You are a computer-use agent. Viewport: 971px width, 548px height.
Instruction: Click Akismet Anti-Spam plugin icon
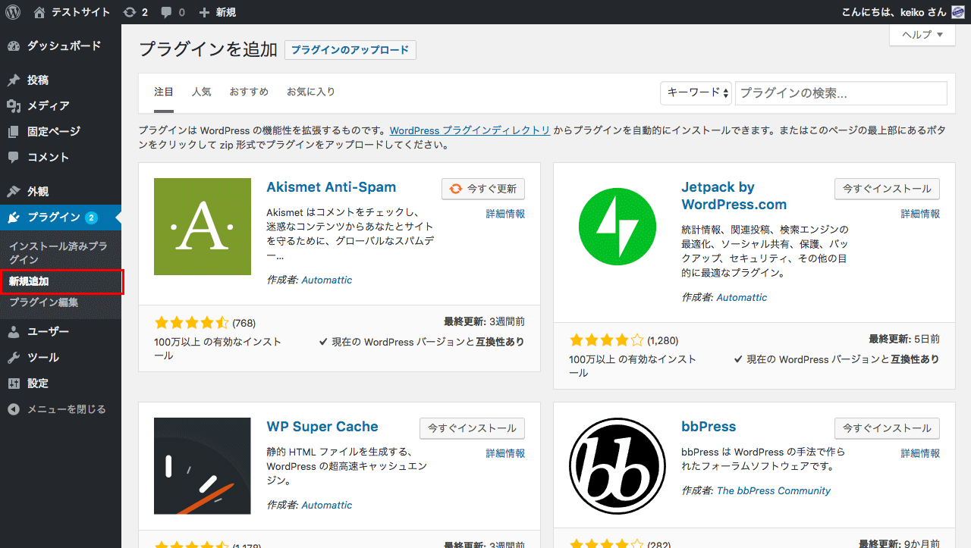click(203, 227)
